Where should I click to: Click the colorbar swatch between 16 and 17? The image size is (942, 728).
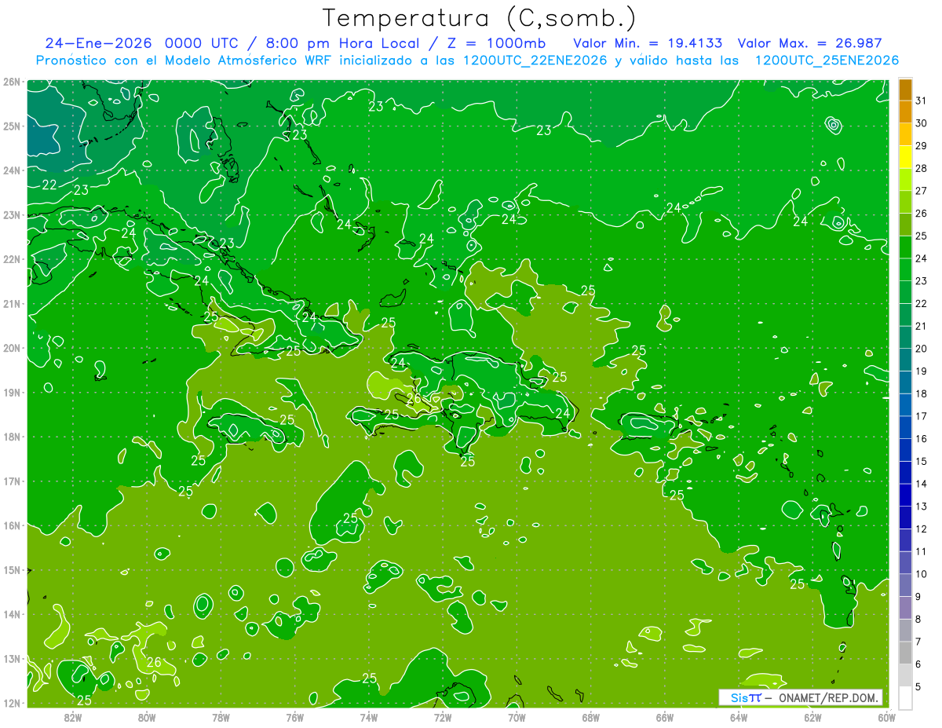(x=905, y=428)
